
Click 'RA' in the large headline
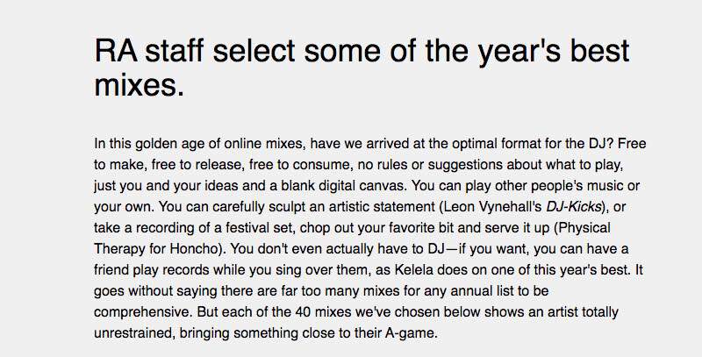tap(116, 51)
